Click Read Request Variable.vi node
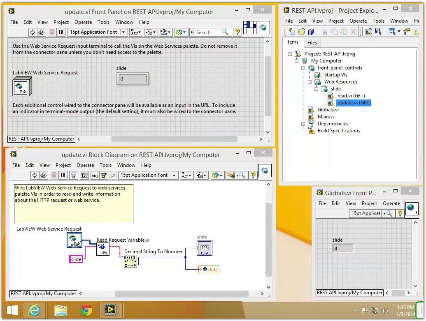Image resolution: width=426 pixels, height=321 pixels. [x=103, y=249]
